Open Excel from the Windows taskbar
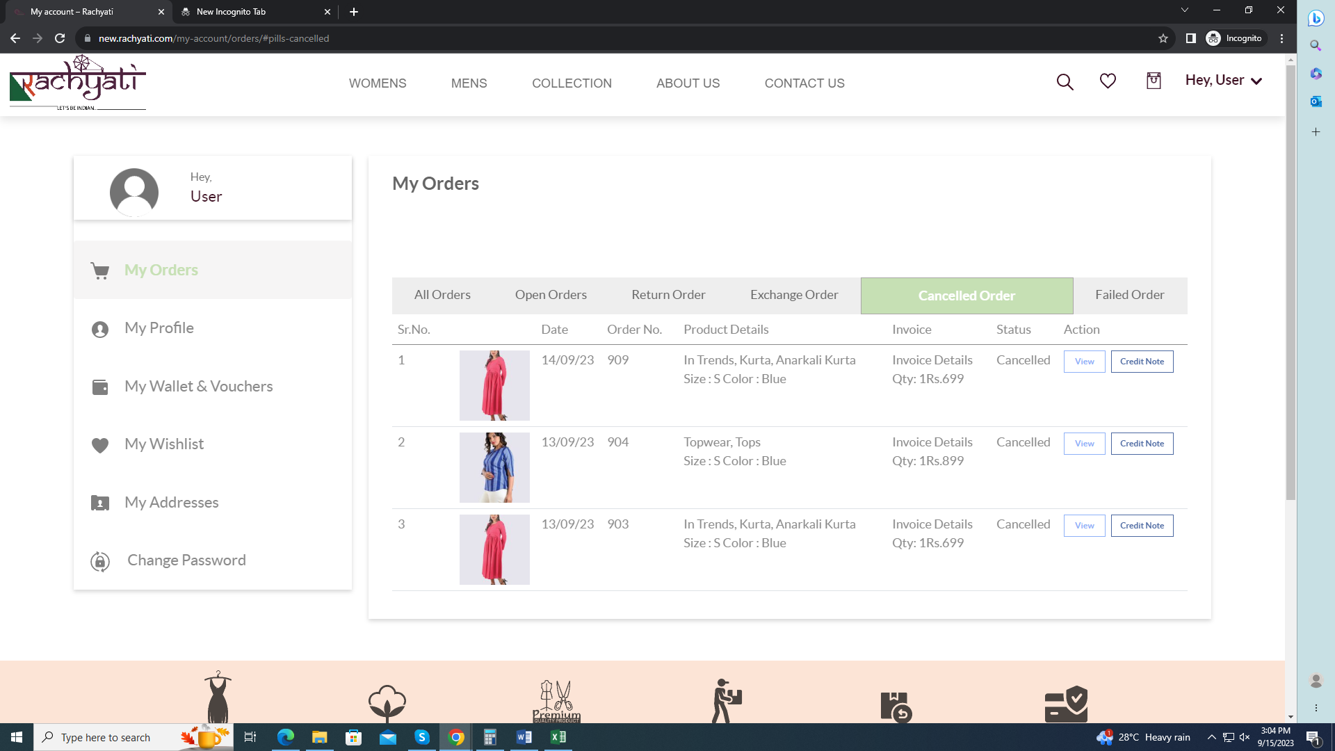The height and width of the screenshot is (751, 1335). pos(558,737)
